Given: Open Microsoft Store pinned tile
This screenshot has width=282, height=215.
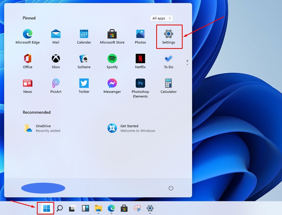Looking at the screenshot, I should coord(112,37).
